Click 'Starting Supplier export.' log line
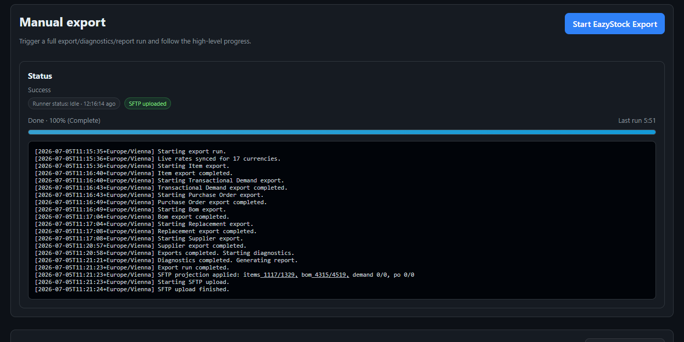684x342 pixels. point(139,238)
